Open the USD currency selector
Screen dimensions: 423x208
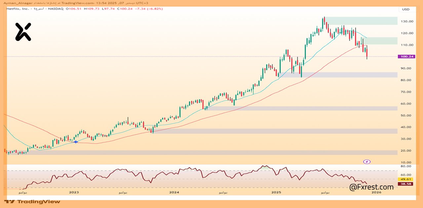coord(405,9)
